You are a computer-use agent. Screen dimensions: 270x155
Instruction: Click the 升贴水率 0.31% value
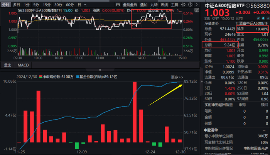pyautogui.click(x=263, y=72)
